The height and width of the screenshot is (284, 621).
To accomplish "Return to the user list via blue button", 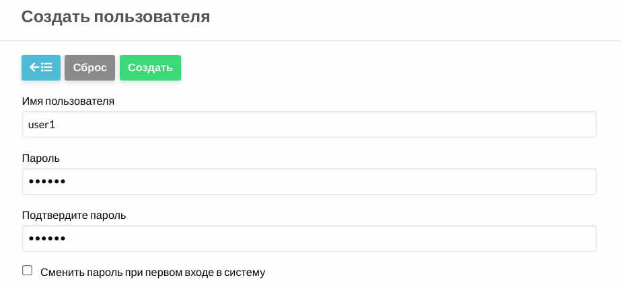I will point(41,68).
